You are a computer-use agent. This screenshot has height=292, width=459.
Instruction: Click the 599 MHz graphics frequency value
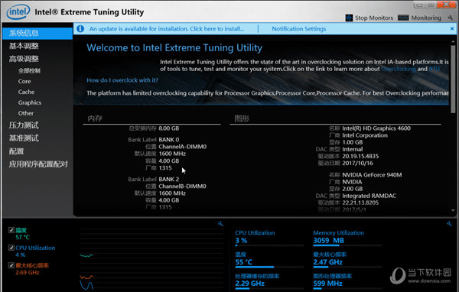coord(327,284)
